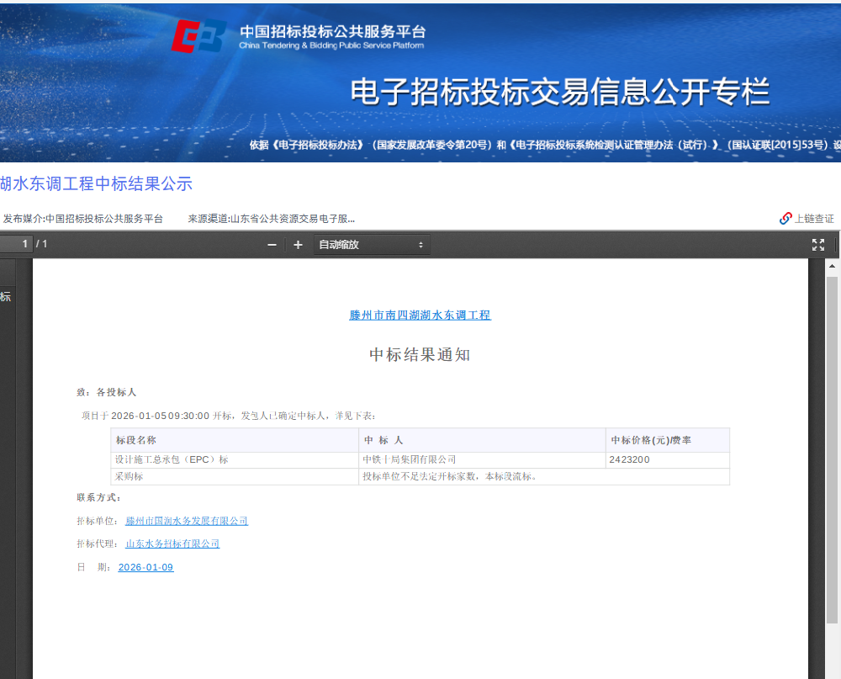Select the 标 tab on the left sidebar
The image size is (841, 679).
[x=5, y=296]
